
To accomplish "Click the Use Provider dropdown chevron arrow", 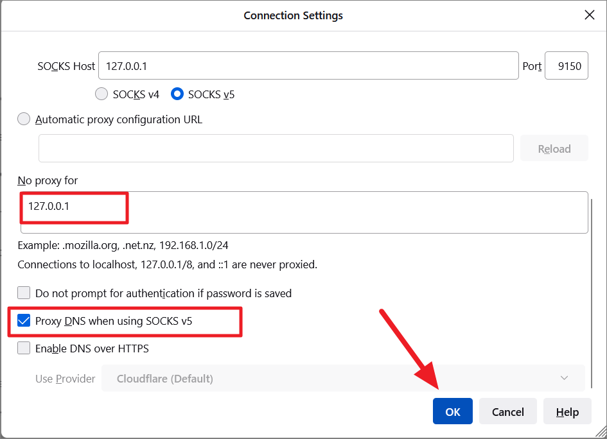I will click(x=564, y=378).
